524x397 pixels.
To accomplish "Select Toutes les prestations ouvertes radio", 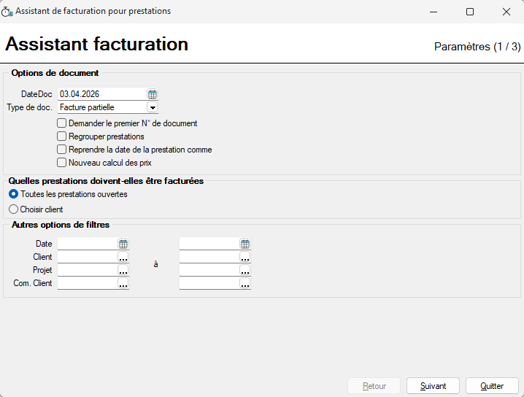I will pyautogui.click(x=13, y=195).
